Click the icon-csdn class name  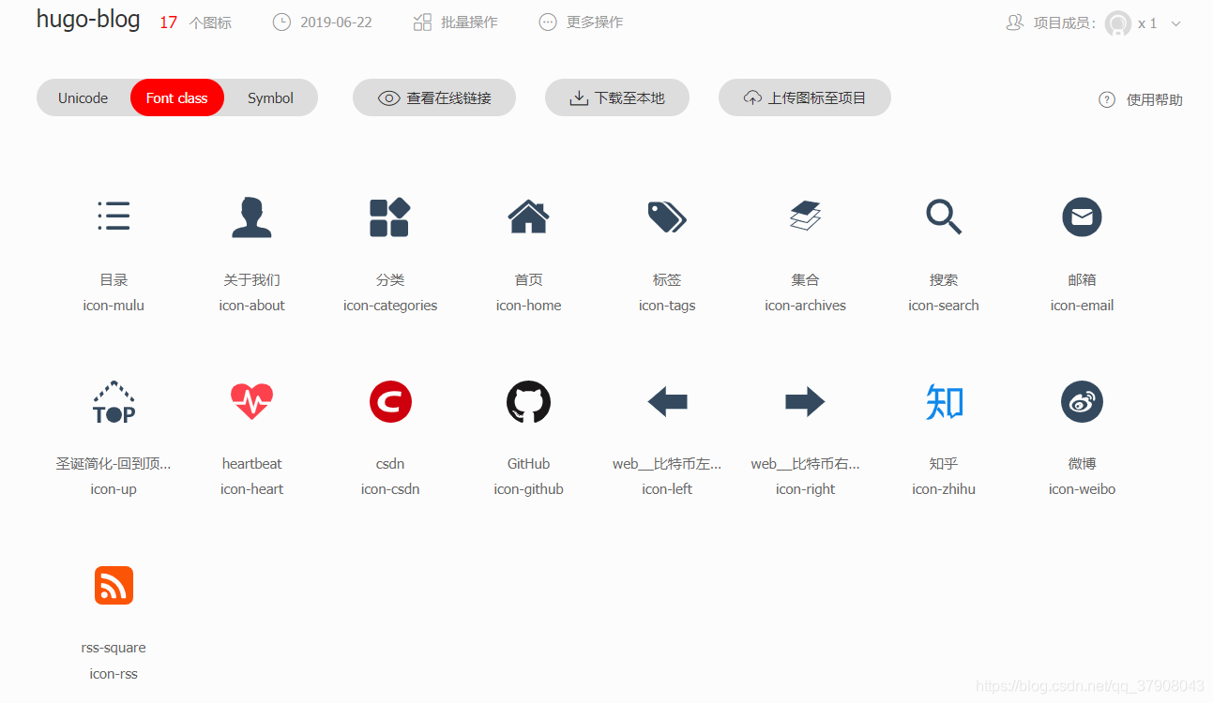[390, 489]
